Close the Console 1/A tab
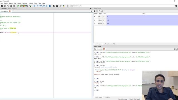This screenshot has height=100, width=178. pos(104,49)
